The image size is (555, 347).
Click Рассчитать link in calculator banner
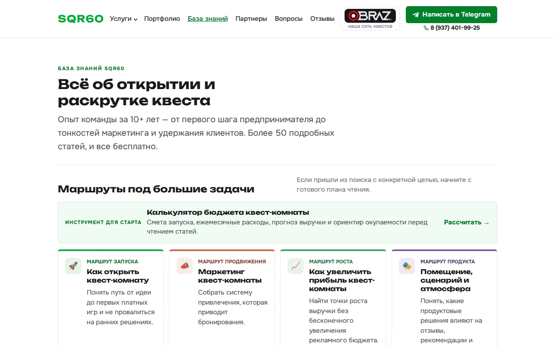click(x=466, y=222)
